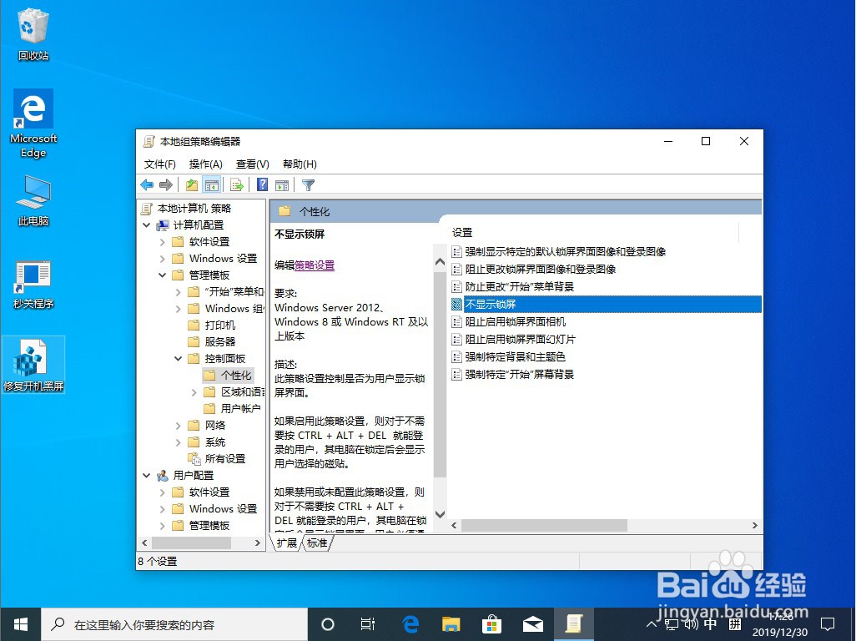This screenshot has width=856, height=641.
Task: Open Mail from the taskbar
Action: tap(533, 624)
